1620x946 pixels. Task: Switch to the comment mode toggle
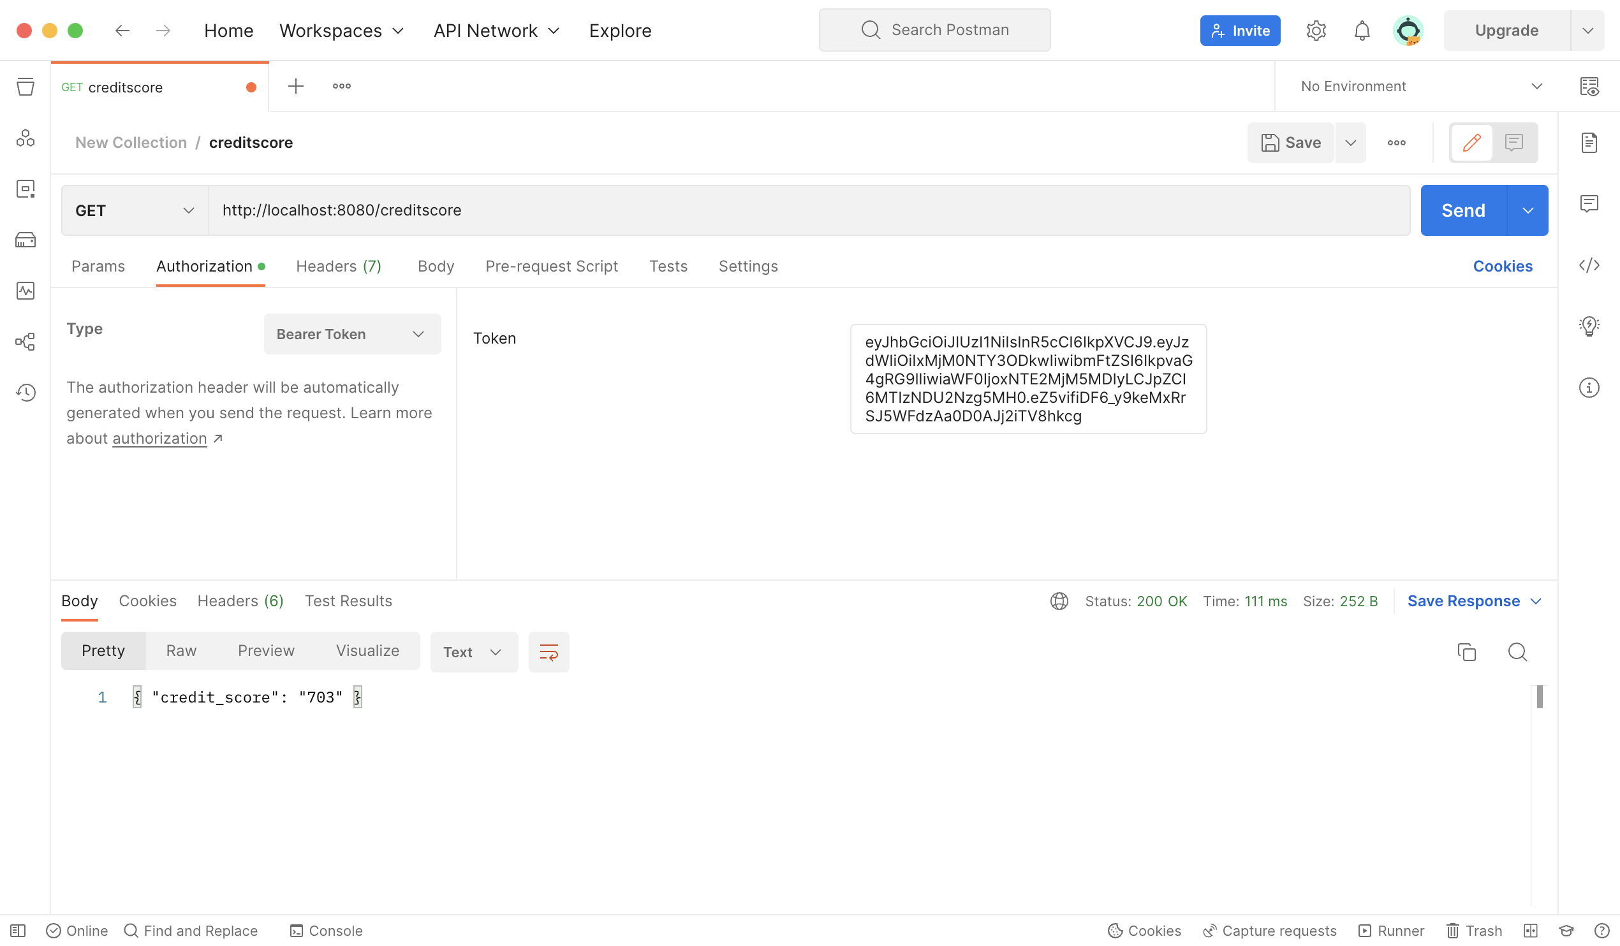1514,142
